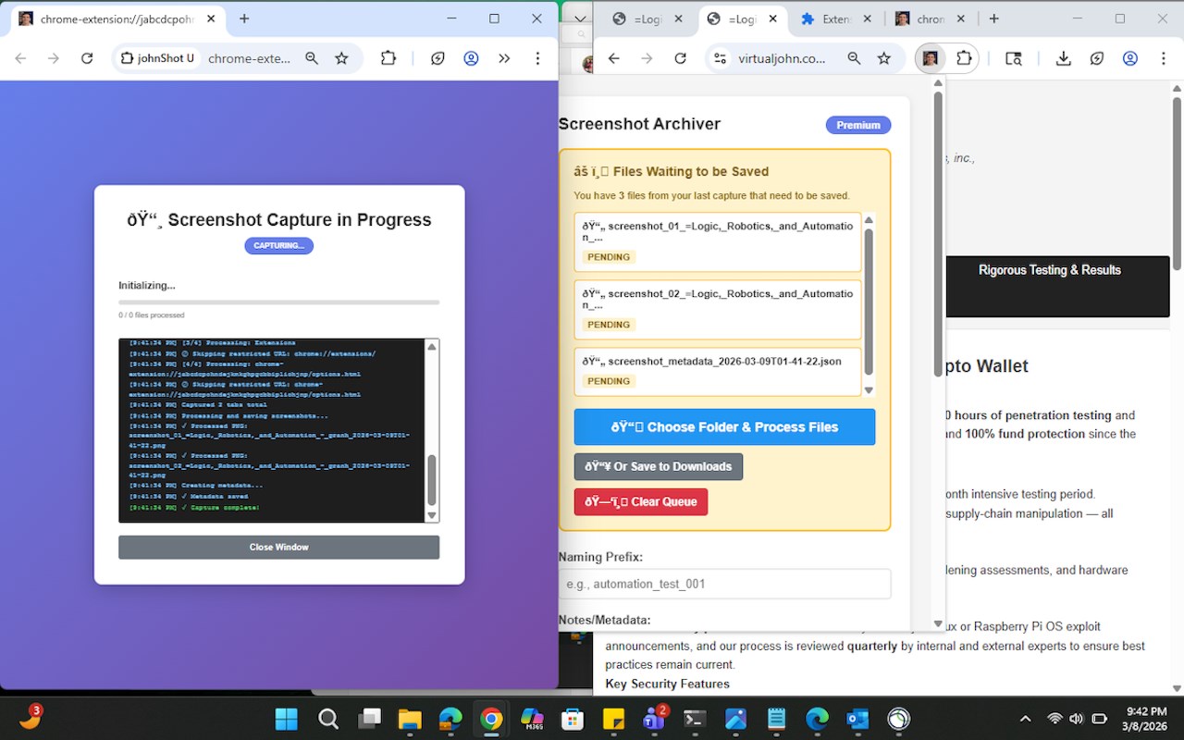Screen dimensions: 1184x740
Task: Open File Explorer from taskbar
Action: click(410, 719)
